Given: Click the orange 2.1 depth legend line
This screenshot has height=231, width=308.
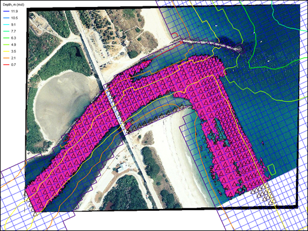Looking at the screenshot, I should (x=6, y=58).
